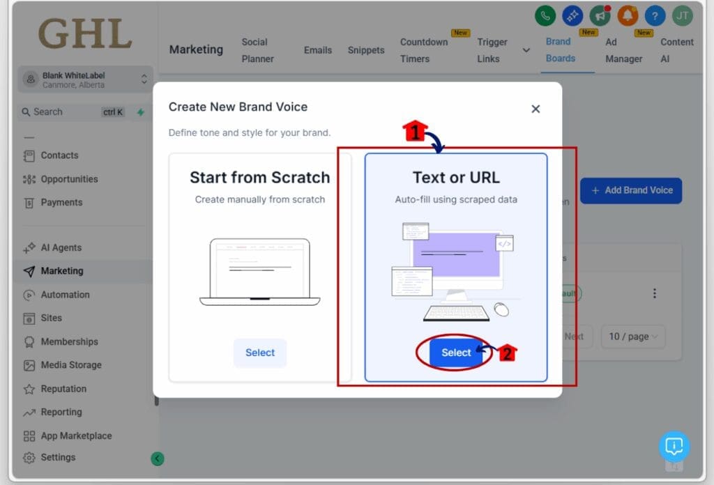
Task: Click the Text or URL desktop illustration
Action: coord(455,272)
